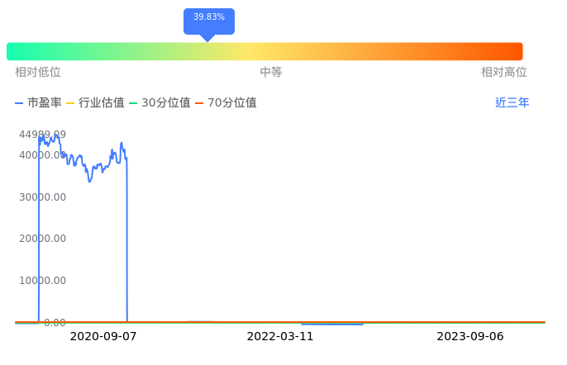Click the 2023-09-06 date on x-axis
567x365 pixels.
click(470, 337)
